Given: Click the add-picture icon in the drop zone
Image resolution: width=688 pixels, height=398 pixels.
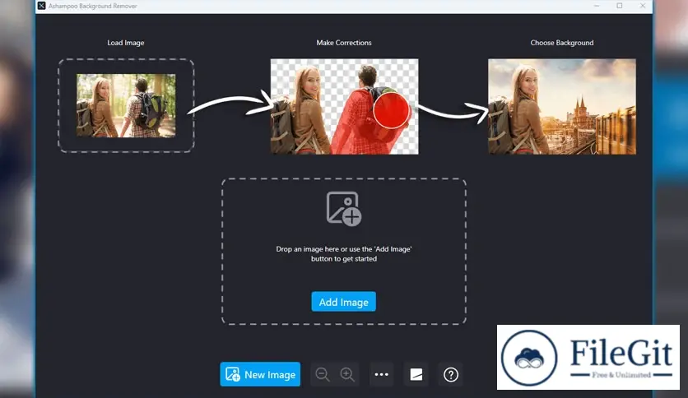Looking at the screenshot, I should (x=343, y=209).
